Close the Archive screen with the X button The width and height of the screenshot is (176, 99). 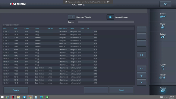click(x=165, y=4)
